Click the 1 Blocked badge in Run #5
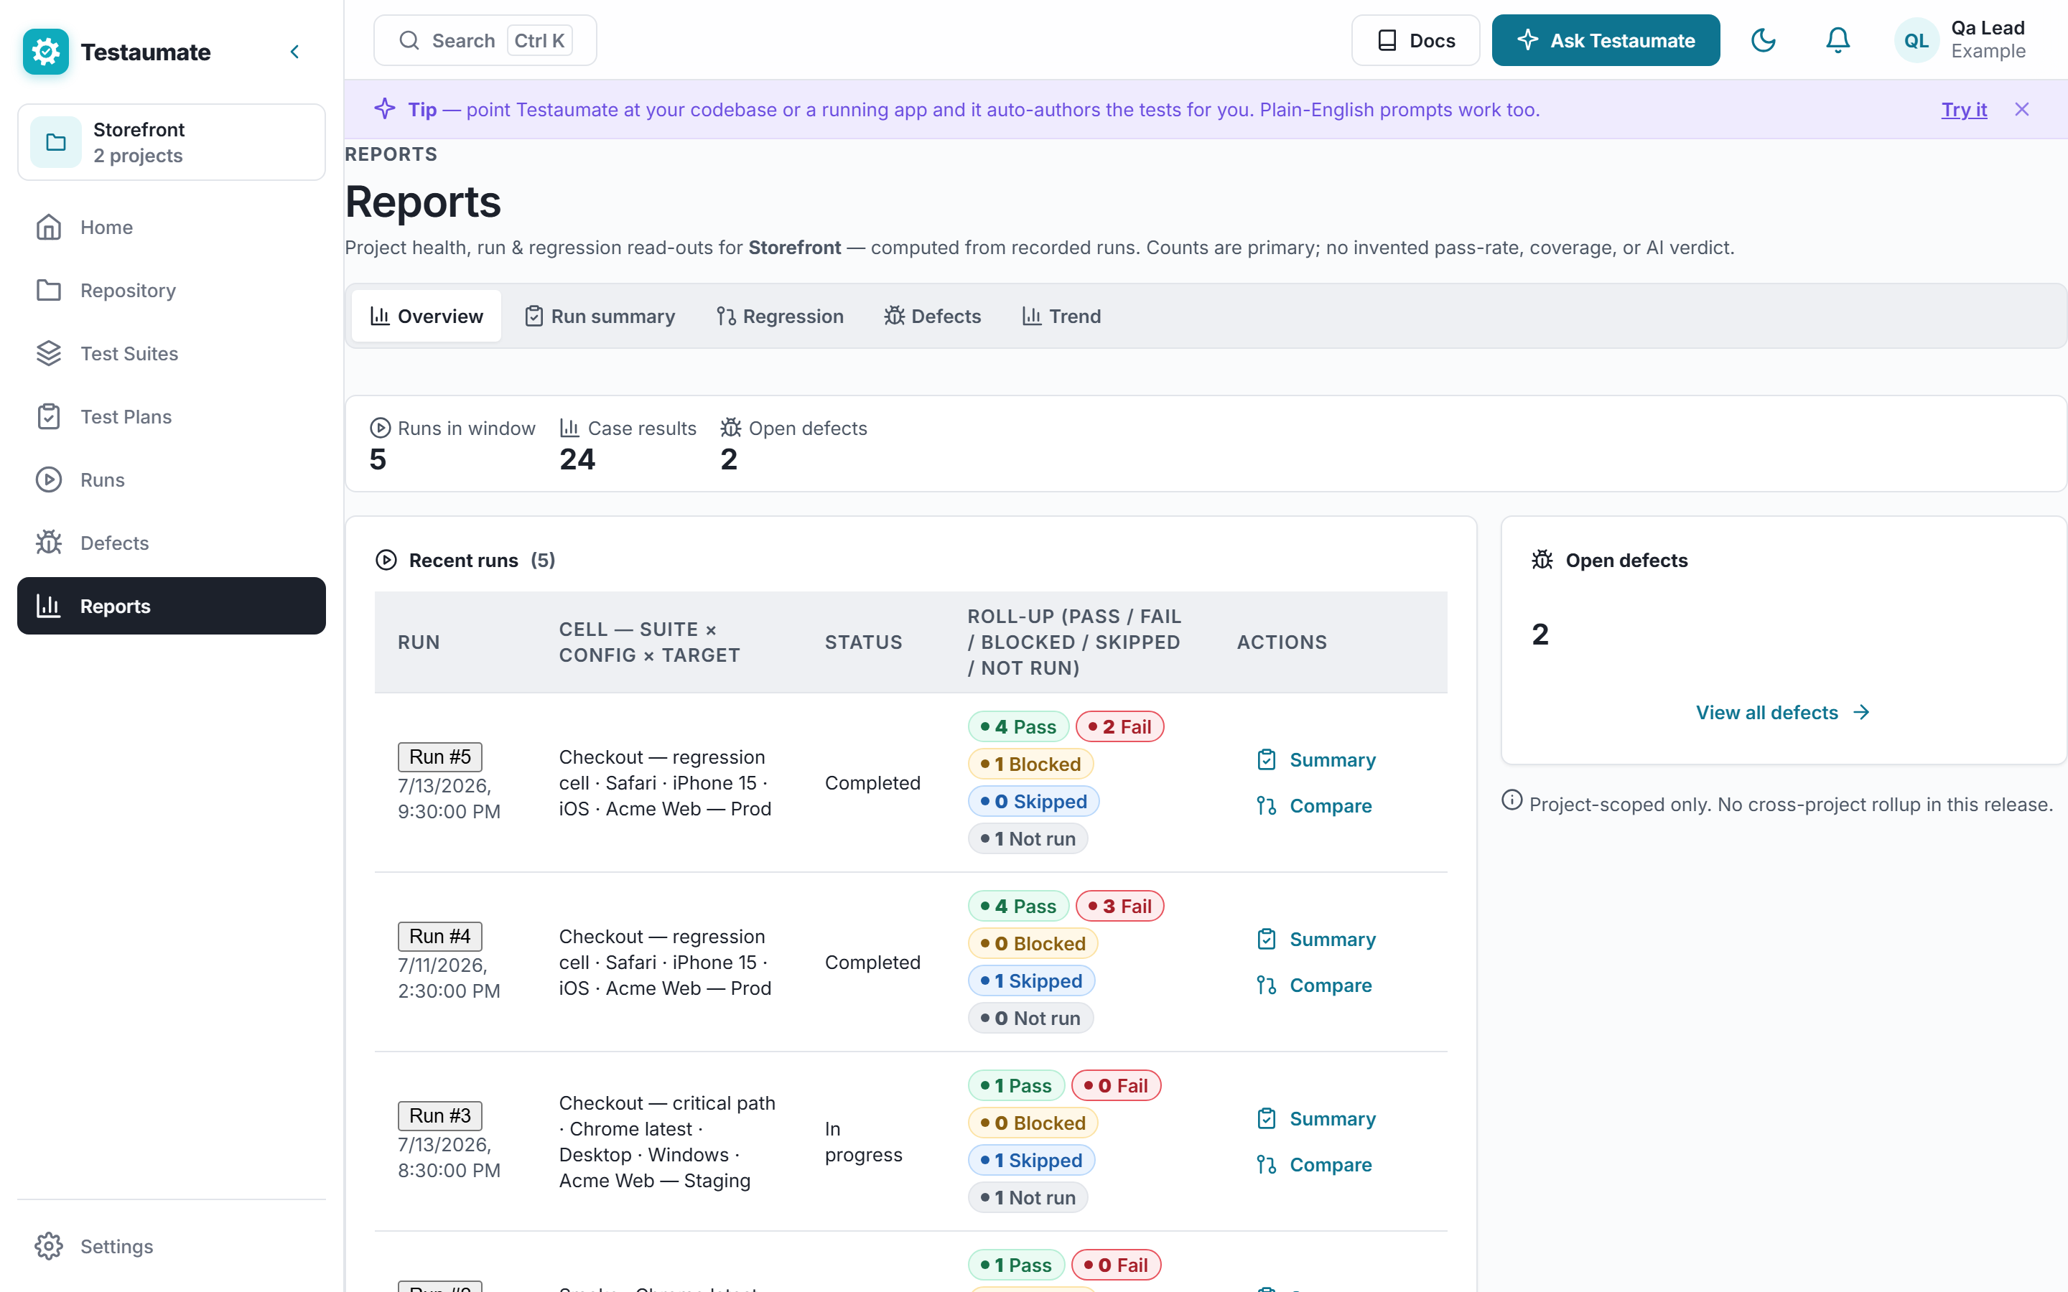This screenshot has height=1292, width=2068. tap(1030, 764)
